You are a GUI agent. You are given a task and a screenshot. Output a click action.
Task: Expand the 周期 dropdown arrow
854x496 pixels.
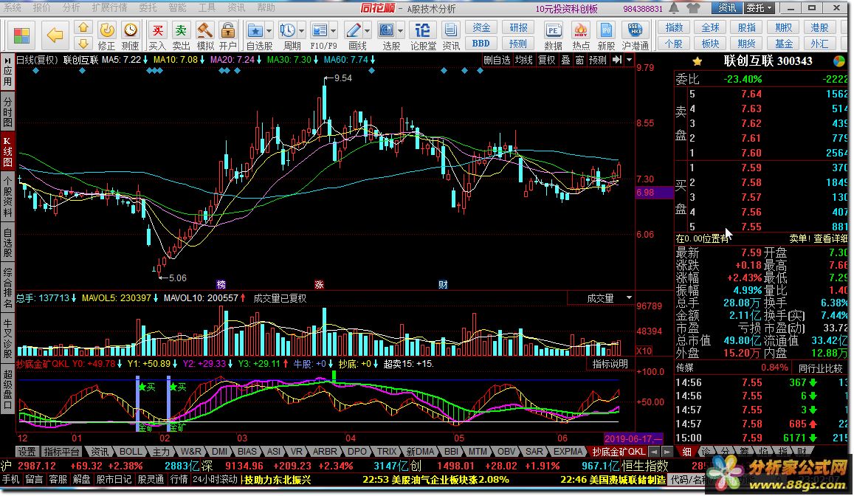tap(301, 31)
